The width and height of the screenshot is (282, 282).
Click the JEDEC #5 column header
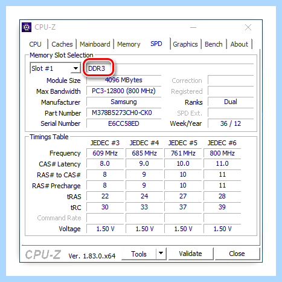(x=183, y=143)
